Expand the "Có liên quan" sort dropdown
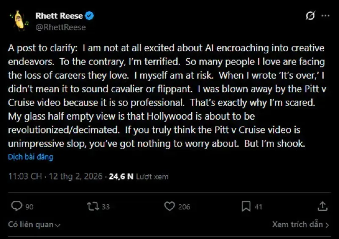The image size is (339, 239). pyautogui.click(x=34, y=225)
